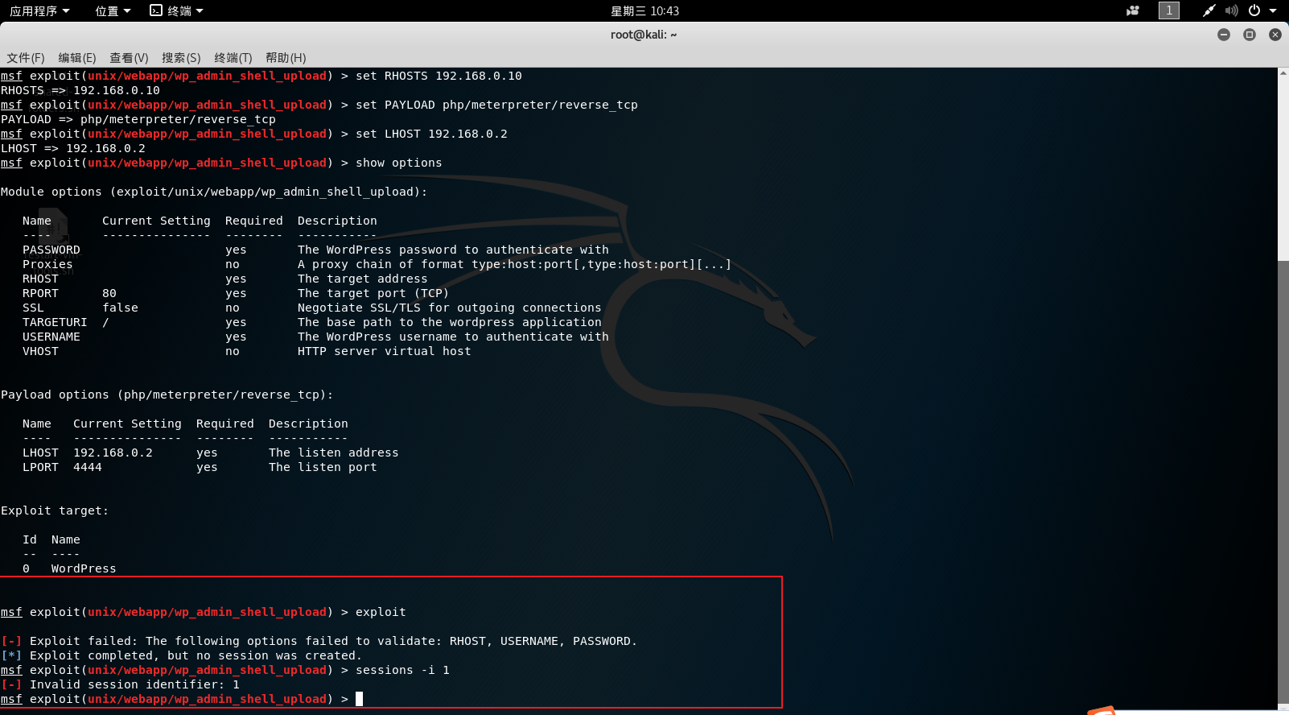Click the 'Exploit target:' heading
Viewport: 1289px width, 715px height.
click(x=55, y=510)
